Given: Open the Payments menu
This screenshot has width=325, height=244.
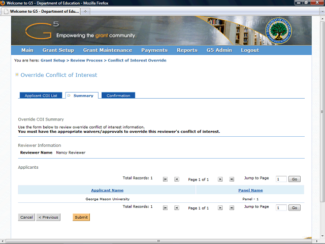Looking at the screenshot, I should (154, 50).
